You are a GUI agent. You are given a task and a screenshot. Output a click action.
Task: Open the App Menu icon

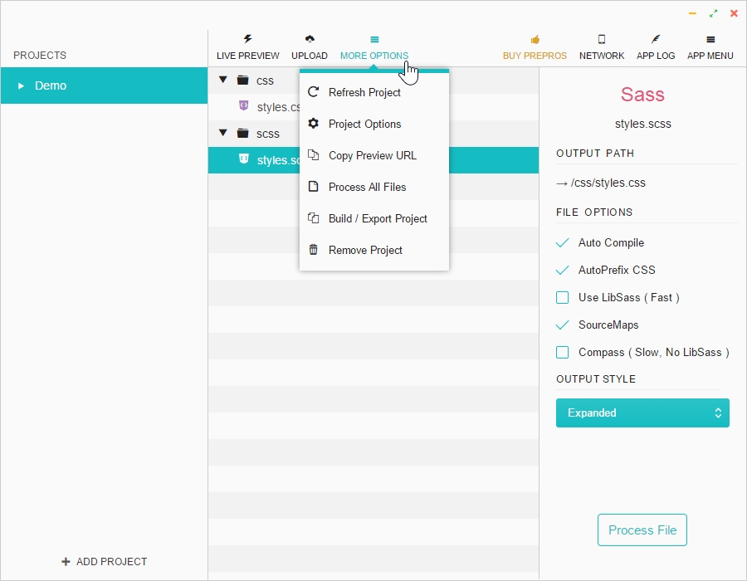710,38
